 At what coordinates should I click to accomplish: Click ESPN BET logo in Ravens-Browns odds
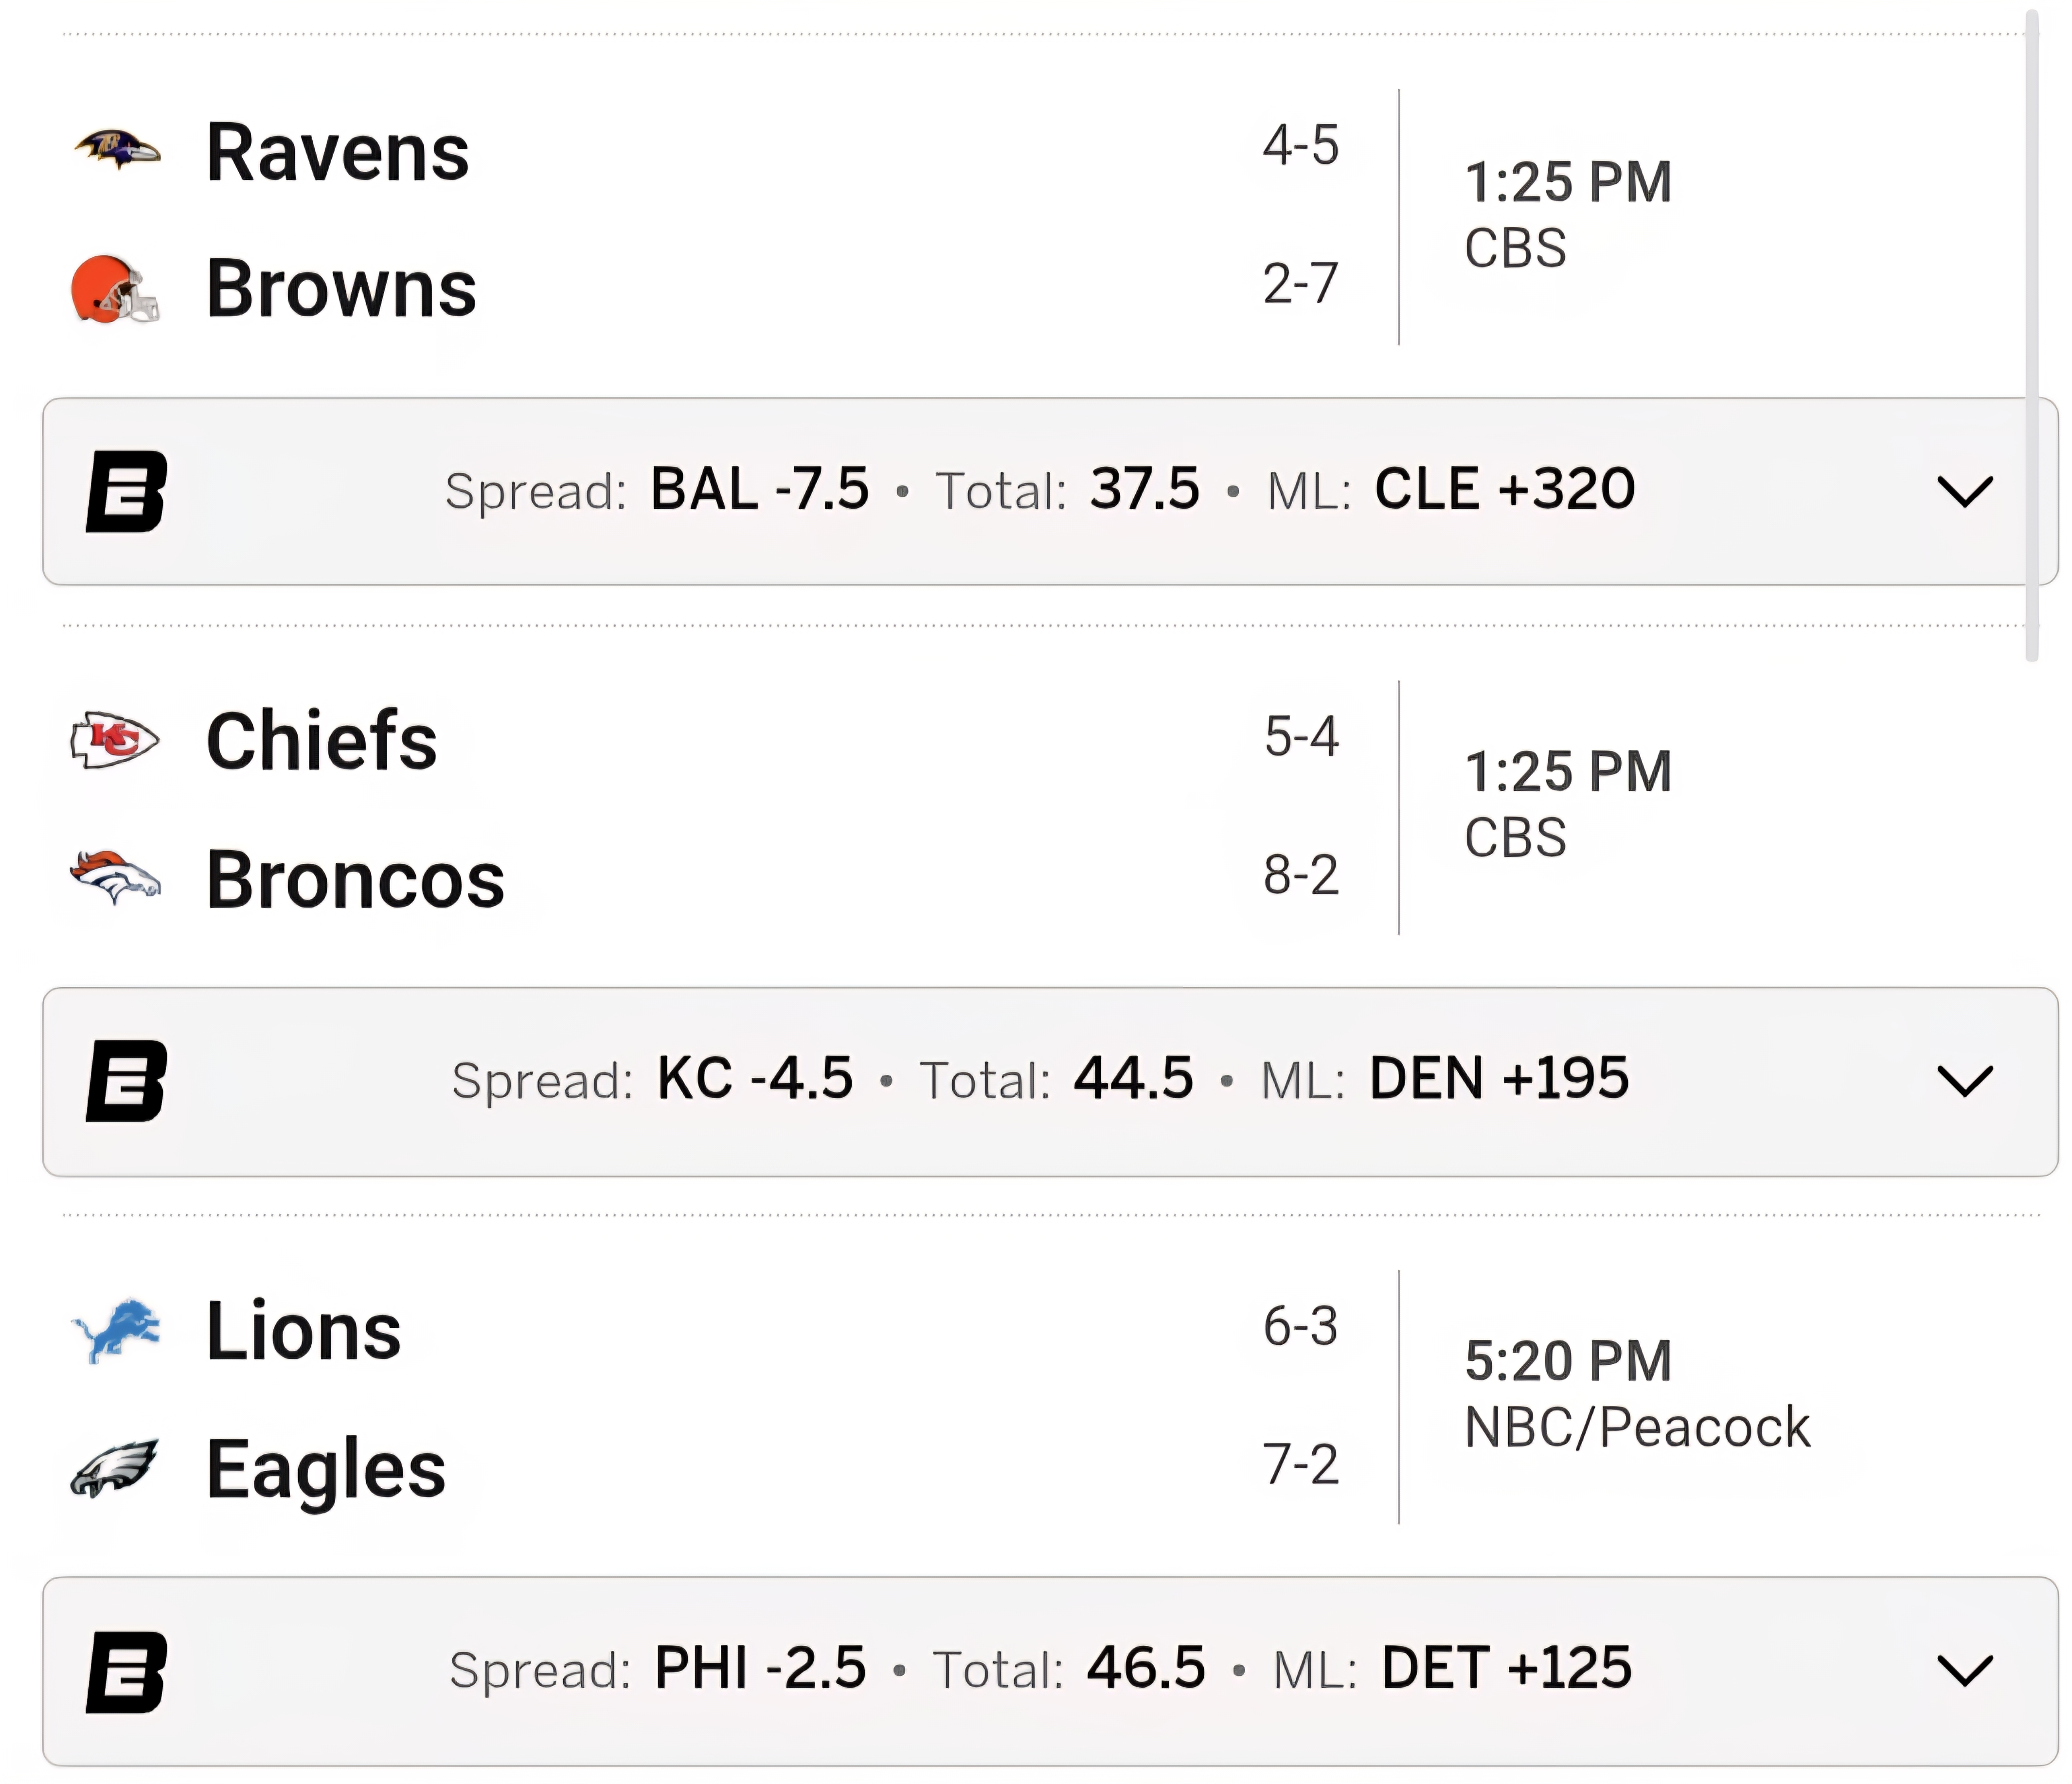tap(127, 491)
